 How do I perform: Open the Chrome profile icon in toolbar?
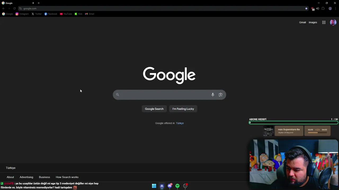[x=330, y=8]
